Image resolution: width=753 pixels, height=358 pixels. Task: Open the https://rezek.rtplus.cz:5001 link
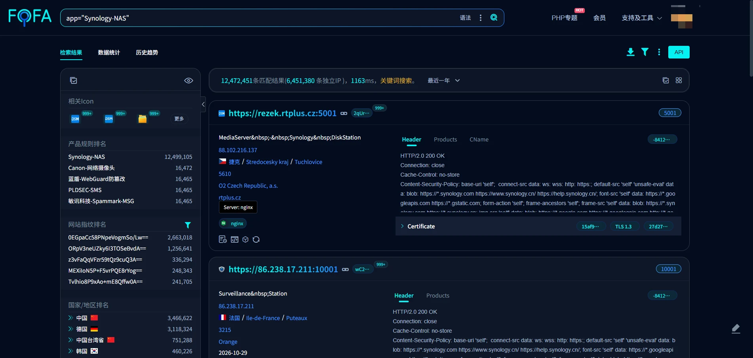[283, 113]
